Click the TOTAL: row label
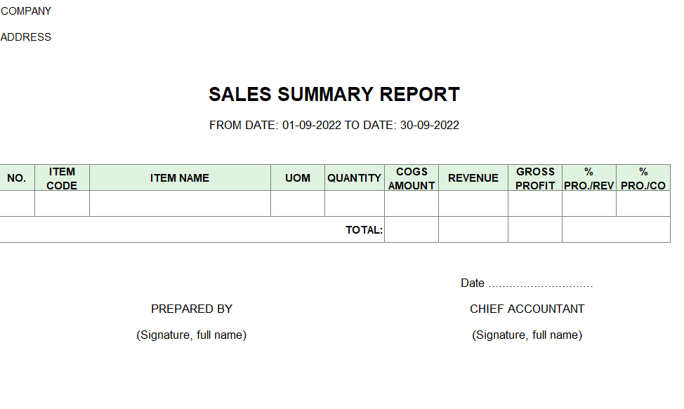The height and width of the screenshot is (409, 684). point(364,230)
